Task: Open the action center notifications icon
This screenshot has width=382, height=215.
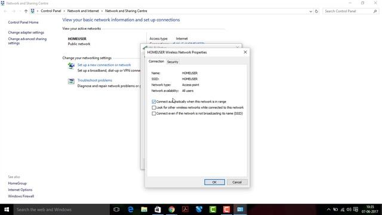Action: click(x=356, y=210)
